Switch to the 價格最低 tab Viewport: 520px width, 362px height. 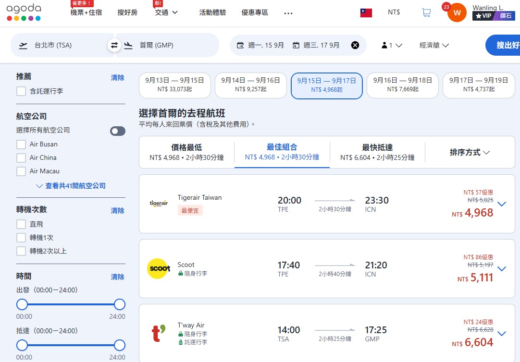[x=186, y=152]
